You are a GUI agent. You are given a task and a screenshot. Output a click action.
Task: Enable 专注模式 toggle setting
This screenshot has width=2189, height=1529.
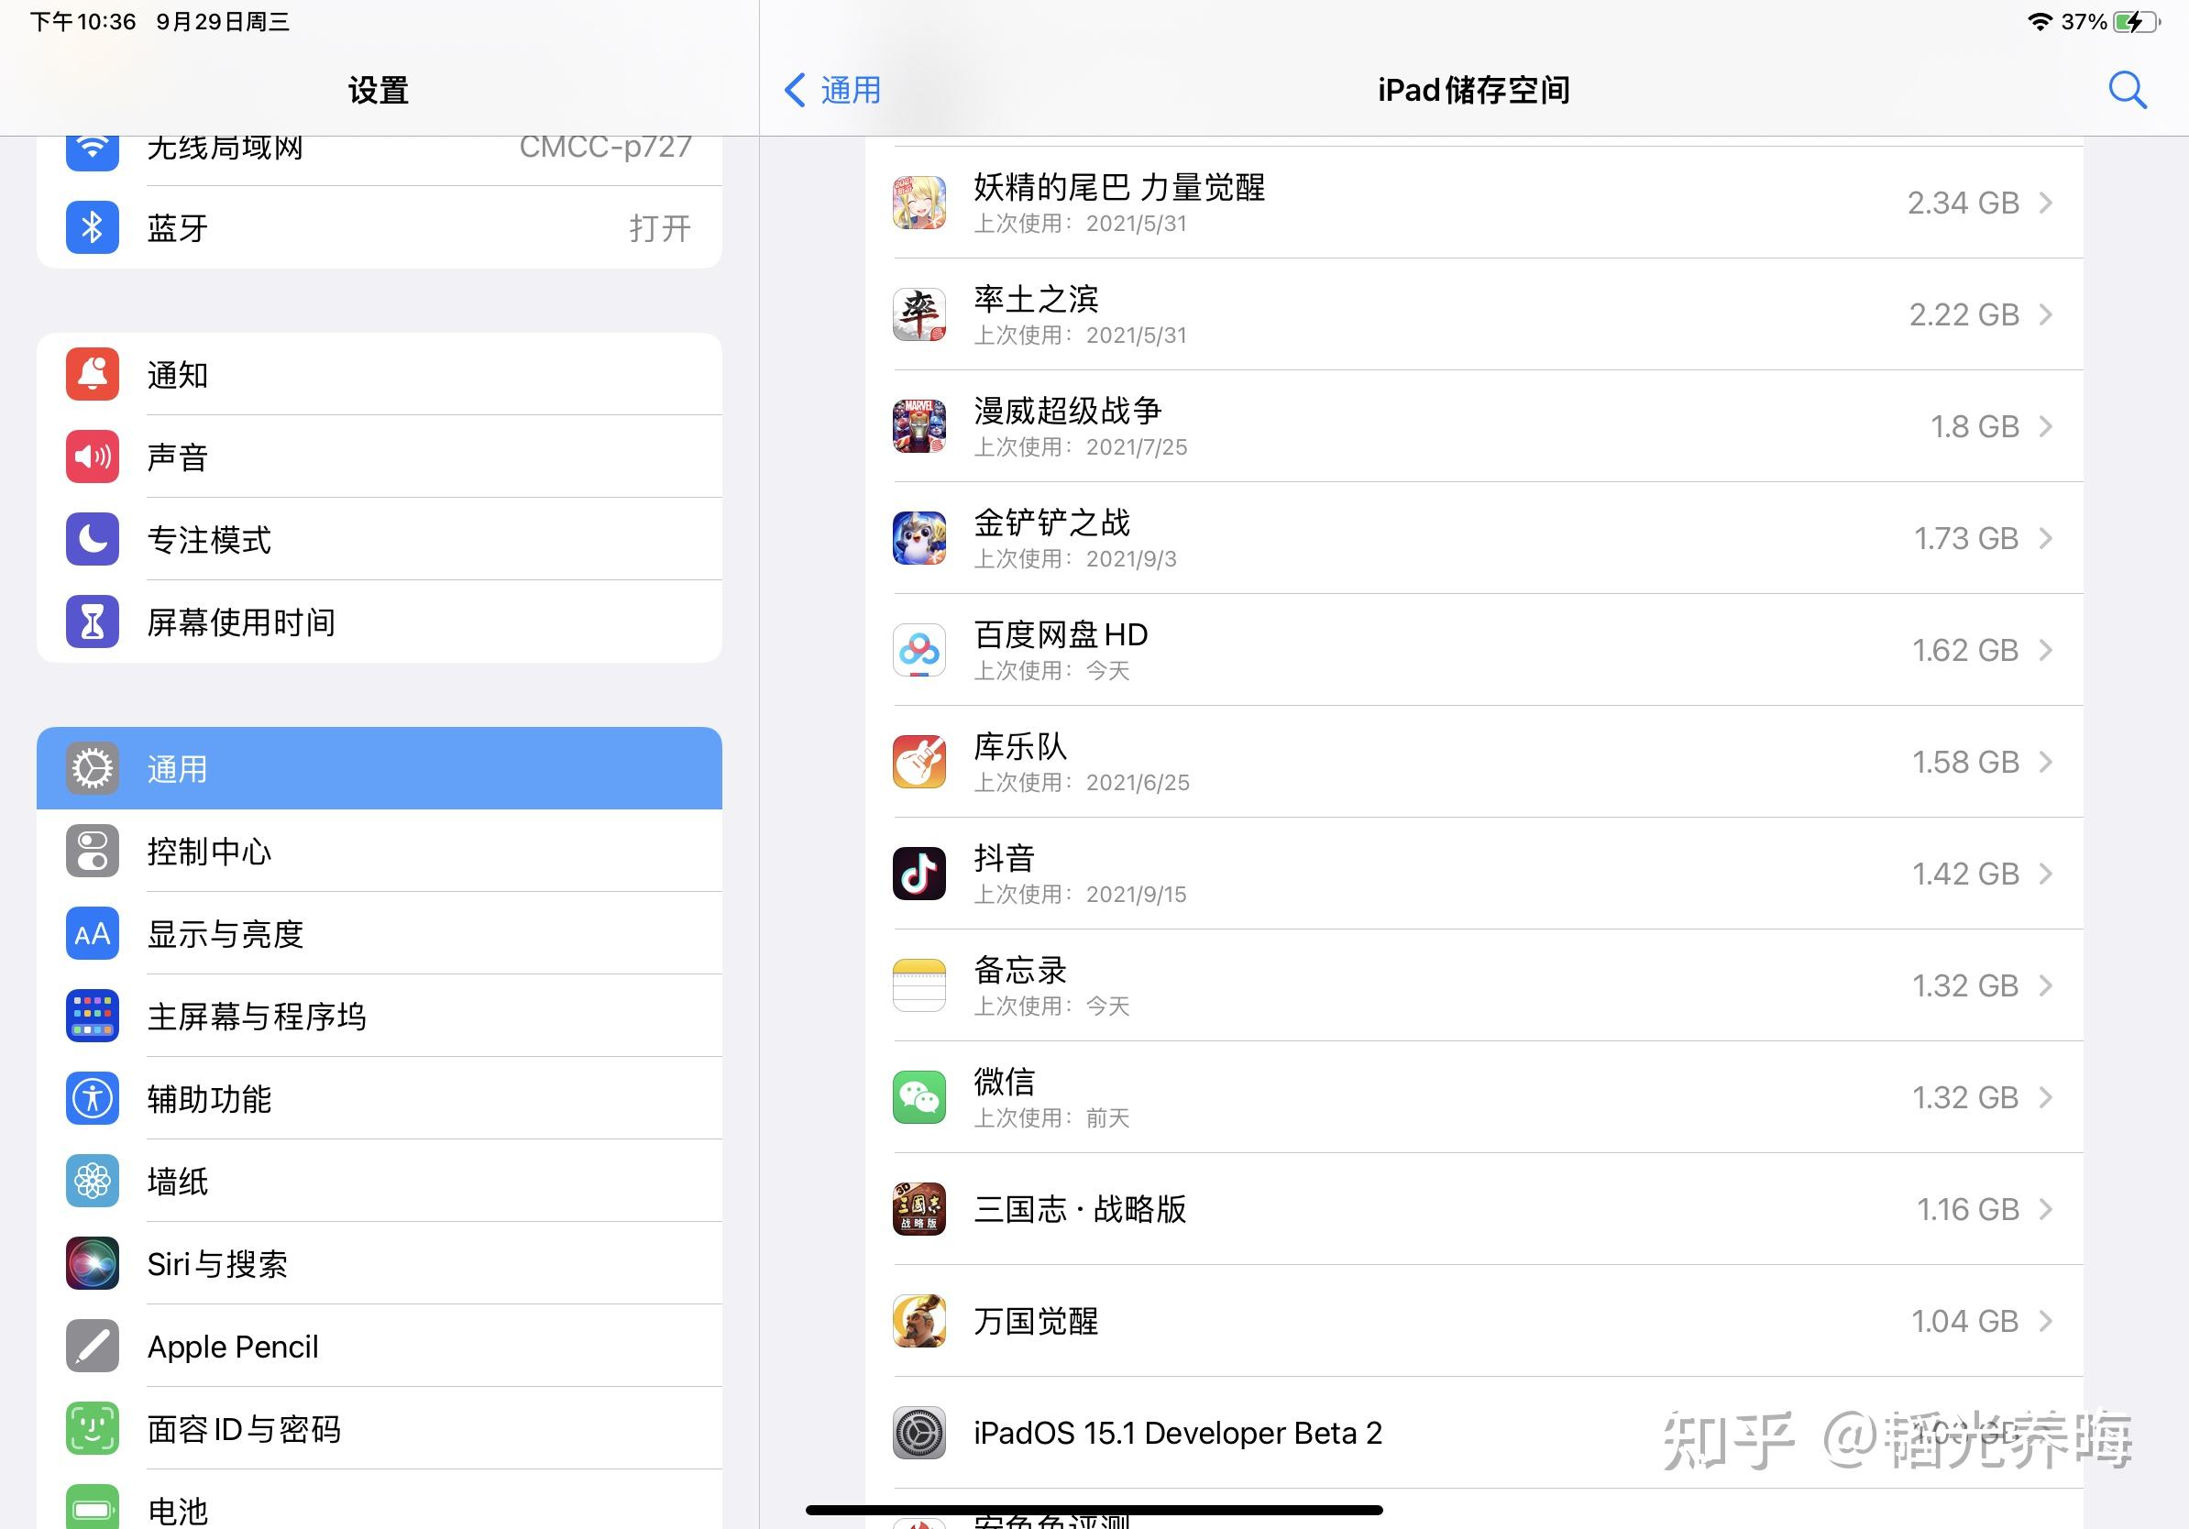coord(381,539)
